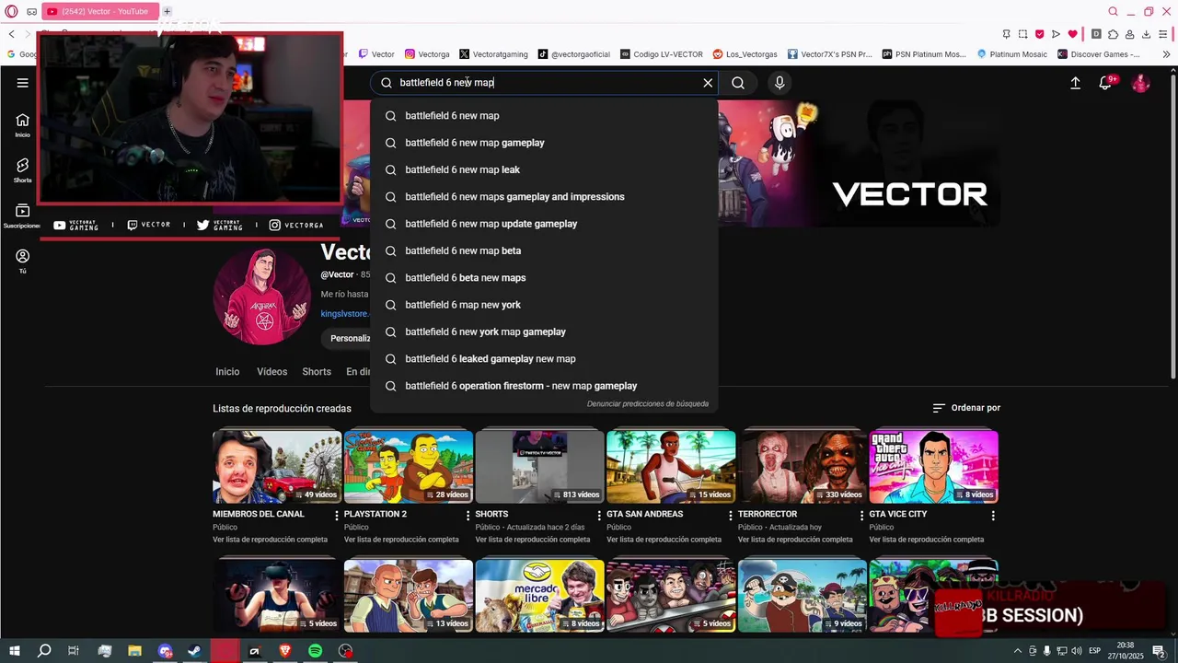Open Los_Vectorgas Reddit bookmark
1178x663 pixels.
pos(745,54)
